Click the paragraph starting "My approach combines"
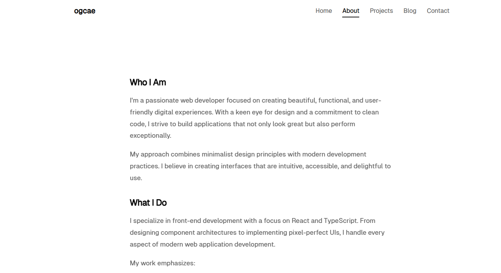Screen dimensions: 501x273 point(260,166)
